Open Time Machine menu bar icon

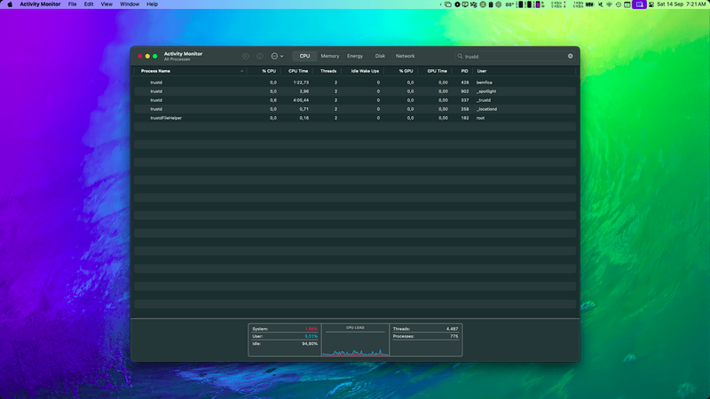pyautogui.click(x=618, y=4)
